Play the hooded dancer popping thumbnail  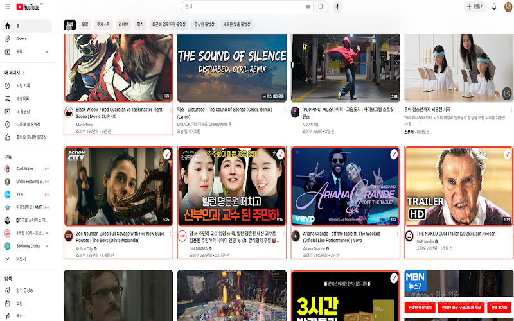346,68
